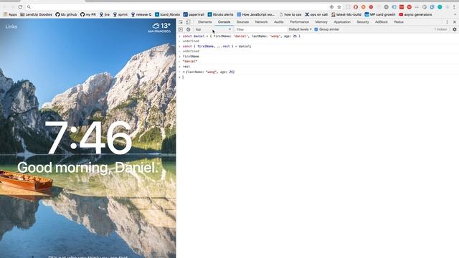Click the Links button on new tab page
Image resolution: width=459 pixels, height=258 pixels.
tap(11, 27)
